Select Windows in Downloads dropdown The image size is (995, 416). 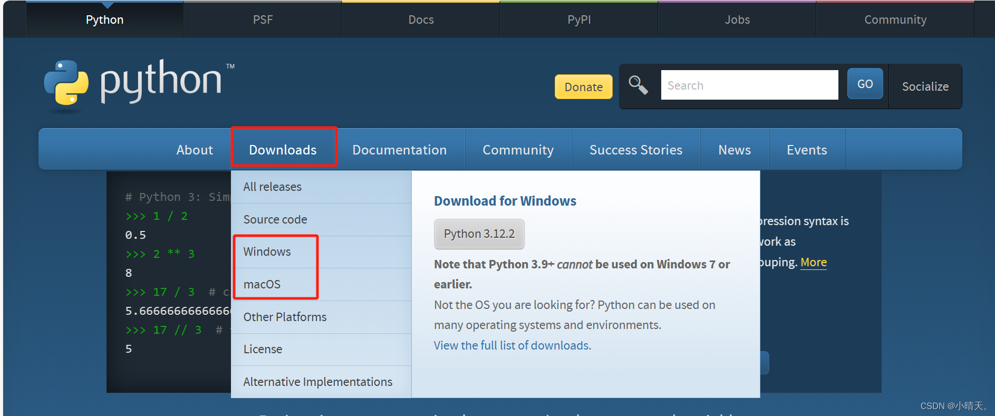(x=321, y=251)
